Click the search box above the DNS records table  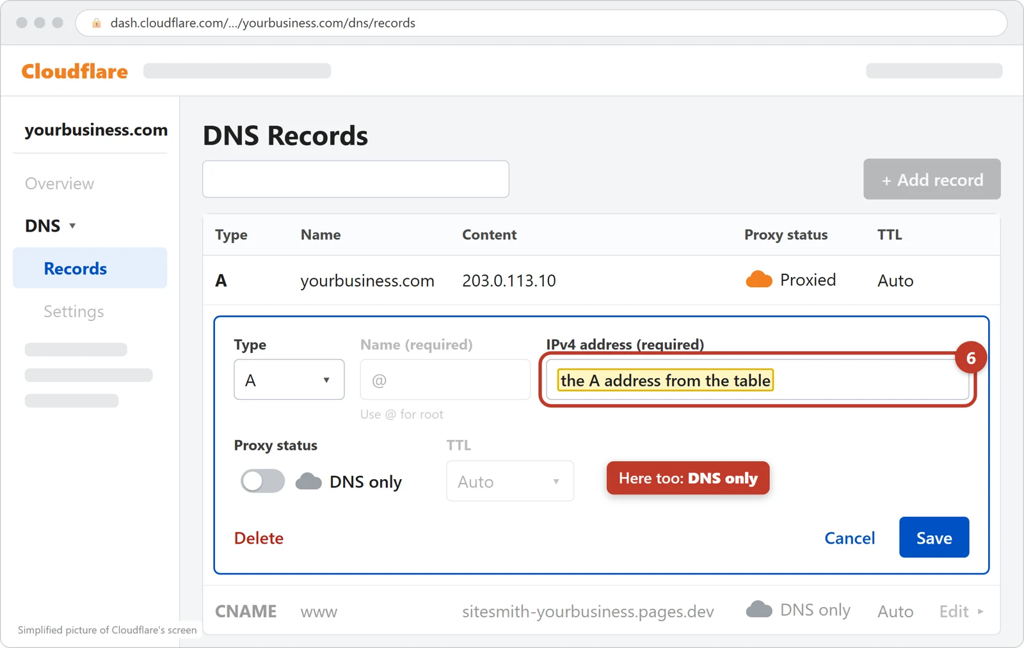coord(356,179)
